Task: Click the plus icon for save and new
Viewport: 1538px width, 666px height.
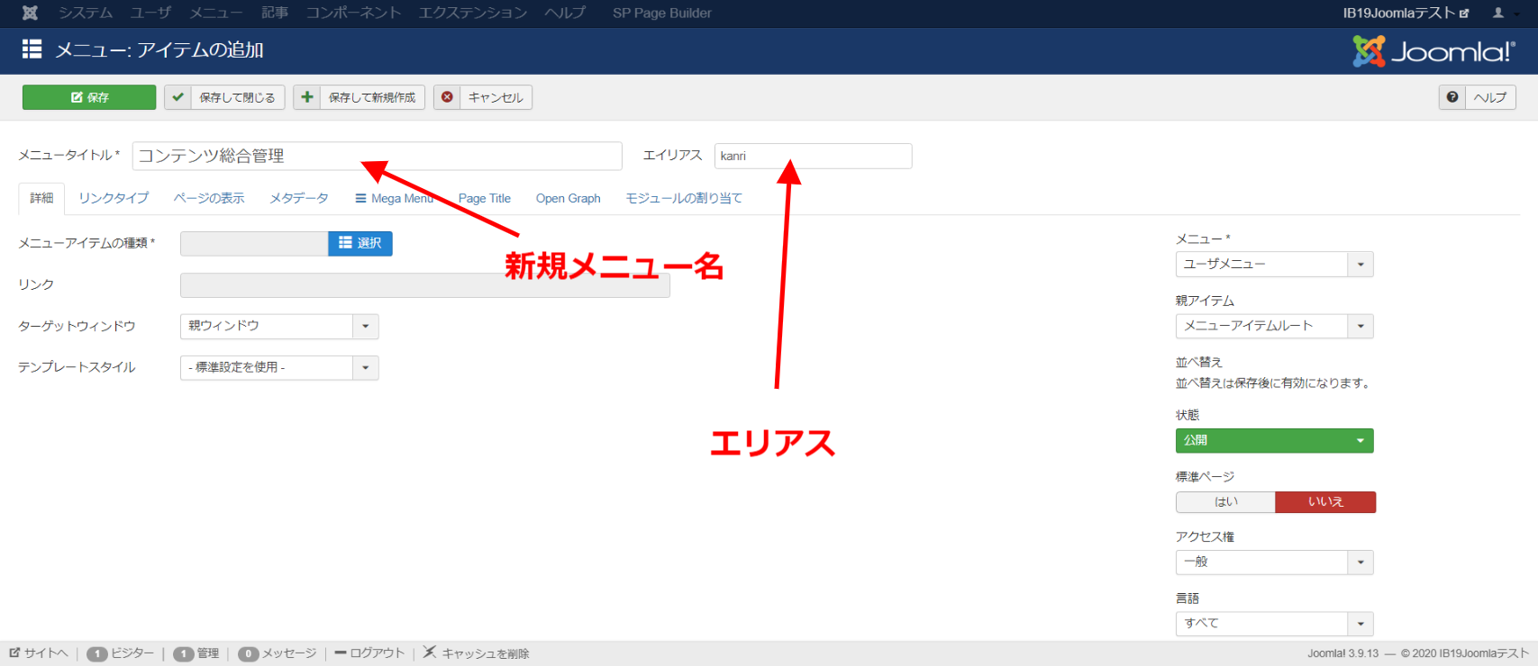Action: coord(307,97)
